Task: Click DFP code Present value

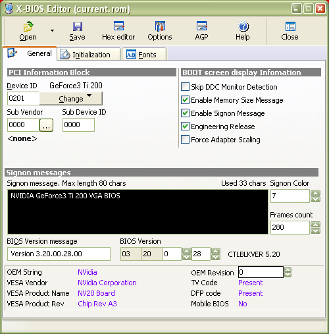Action: (251, 293)
